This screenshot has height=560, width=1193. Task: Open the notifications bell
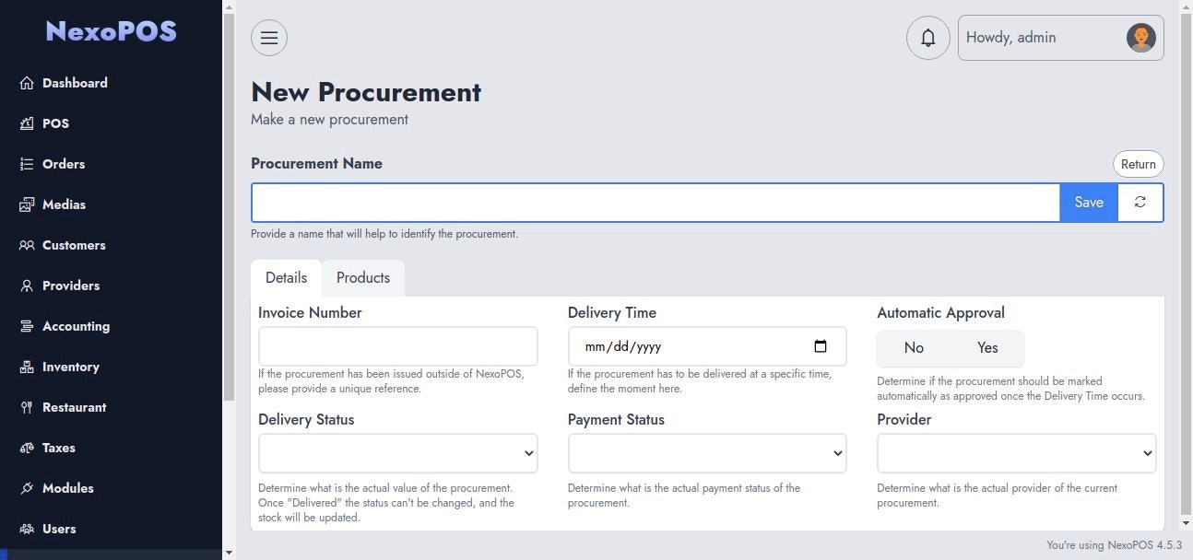928,38
